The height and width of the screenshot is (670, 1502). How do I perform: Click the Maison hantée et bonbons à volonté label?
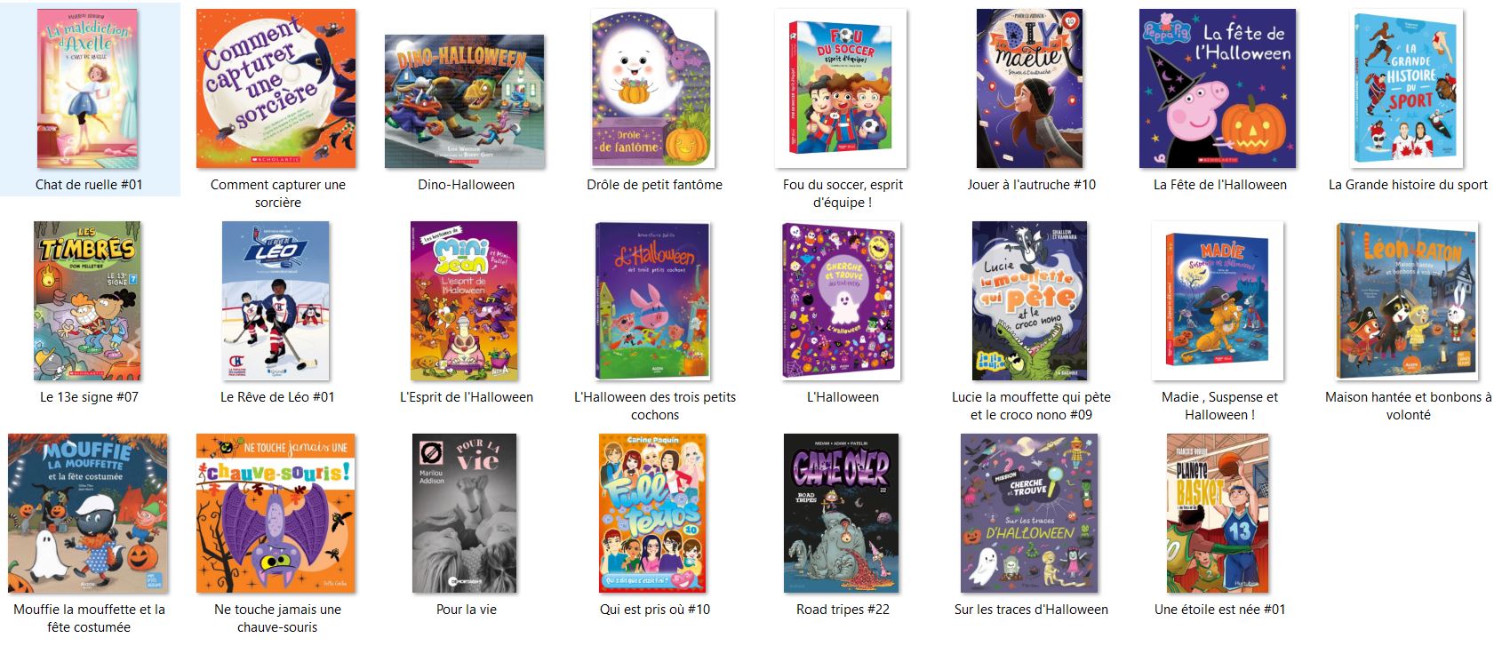click(x=1408, y=406)
